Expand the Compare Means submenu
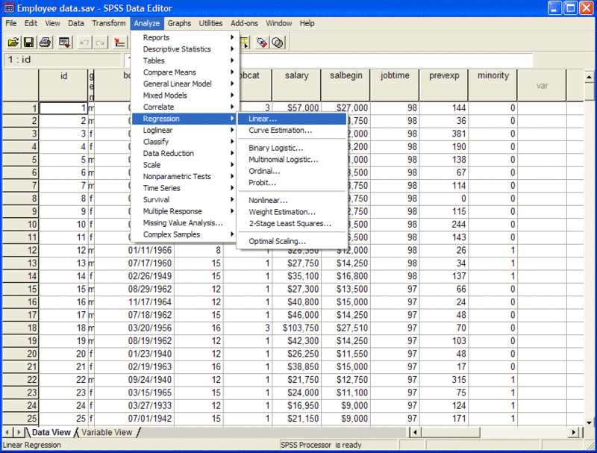Image resolution: width=597 pixels, height=453 pixels. 169,72
